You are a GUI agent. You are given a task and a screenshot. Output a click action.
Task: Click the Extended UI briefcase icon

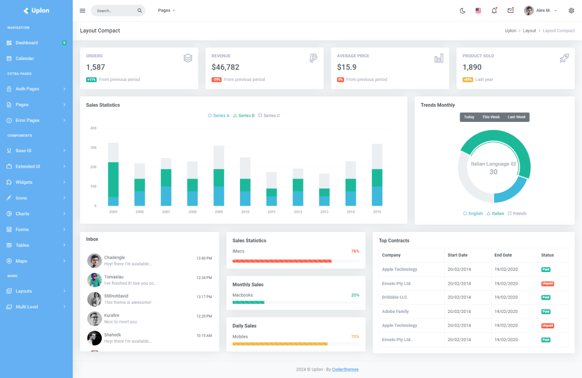click(x=9, y=166)
